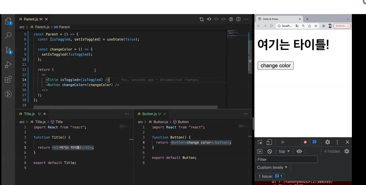Expand more DevTools tabs with double chevron
The image size is (366, 185).
point(283,142)
